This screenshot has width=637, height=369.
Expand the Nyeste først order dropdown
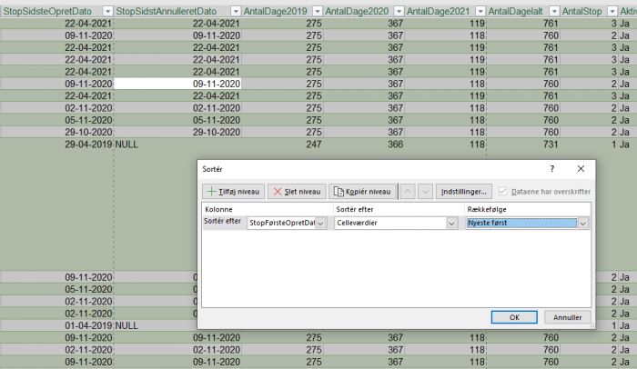pyautogui.click(x=583, y=223)
